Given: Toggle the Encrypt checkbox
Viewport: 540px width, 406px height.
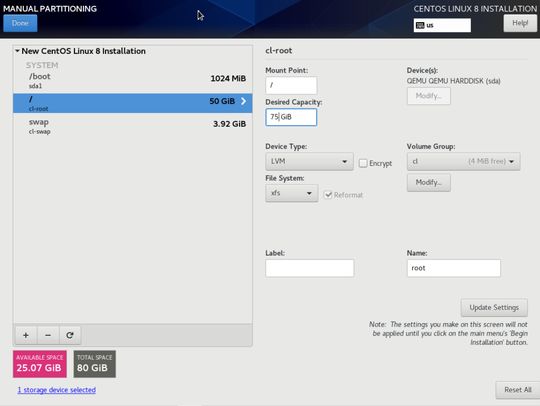Looking at the screenshot, I should pyautogui.click(x=363, y=163).
